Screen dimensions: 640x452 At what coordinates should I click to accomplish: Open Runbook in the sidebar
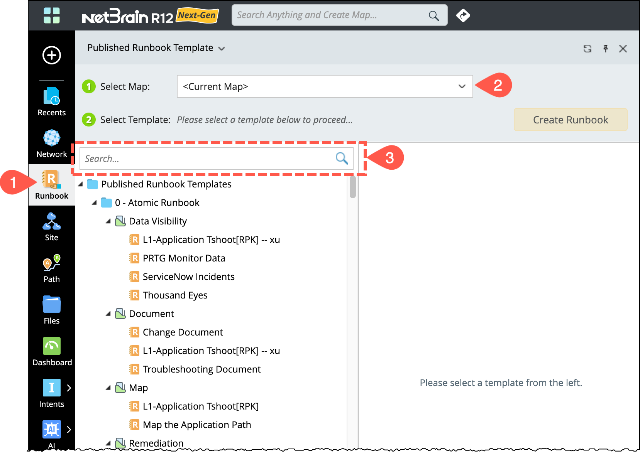[x=52, y=185]
